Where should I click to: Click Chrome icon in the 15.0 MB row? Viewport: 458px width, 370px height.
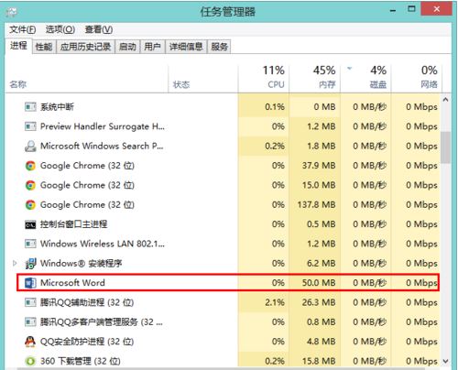[30, 185]
